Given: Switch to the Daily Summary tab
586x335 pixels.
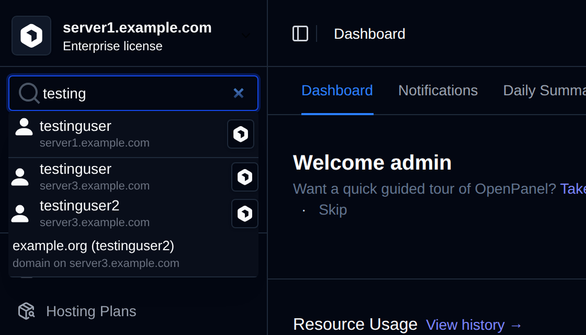Looking at the screenshot, I should click(544, 91).
